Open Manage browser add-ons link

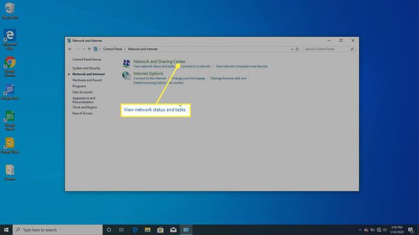point(228,78)
